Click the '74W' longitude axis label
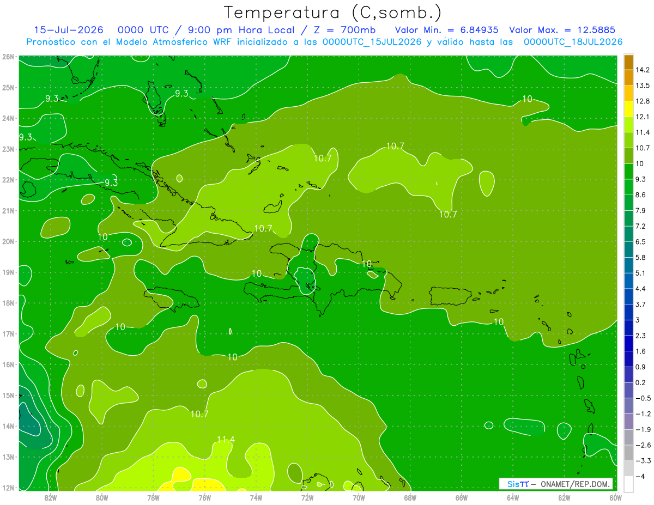The image size is (654, 505). [x=256, y=497]
